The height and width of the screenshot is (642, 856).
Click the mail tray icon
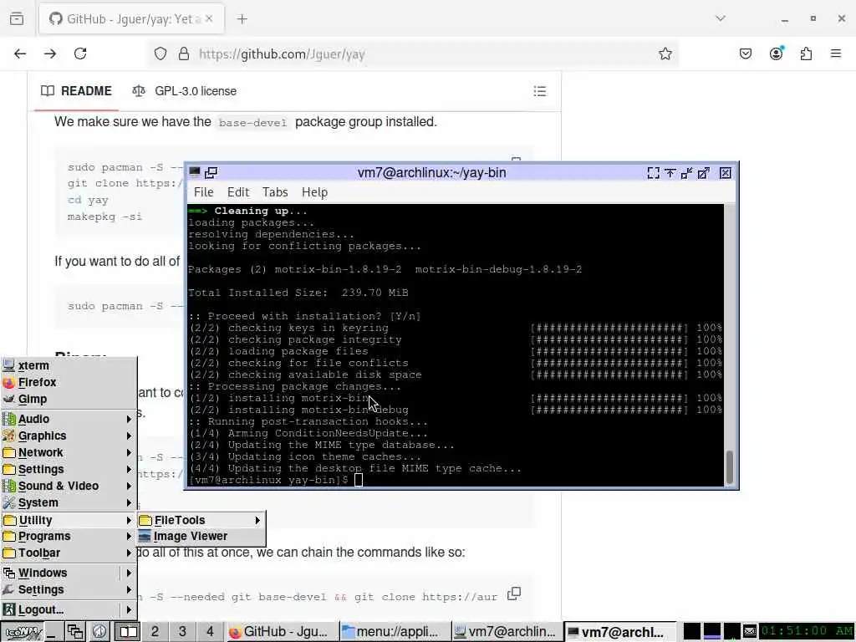pos(750,632)
